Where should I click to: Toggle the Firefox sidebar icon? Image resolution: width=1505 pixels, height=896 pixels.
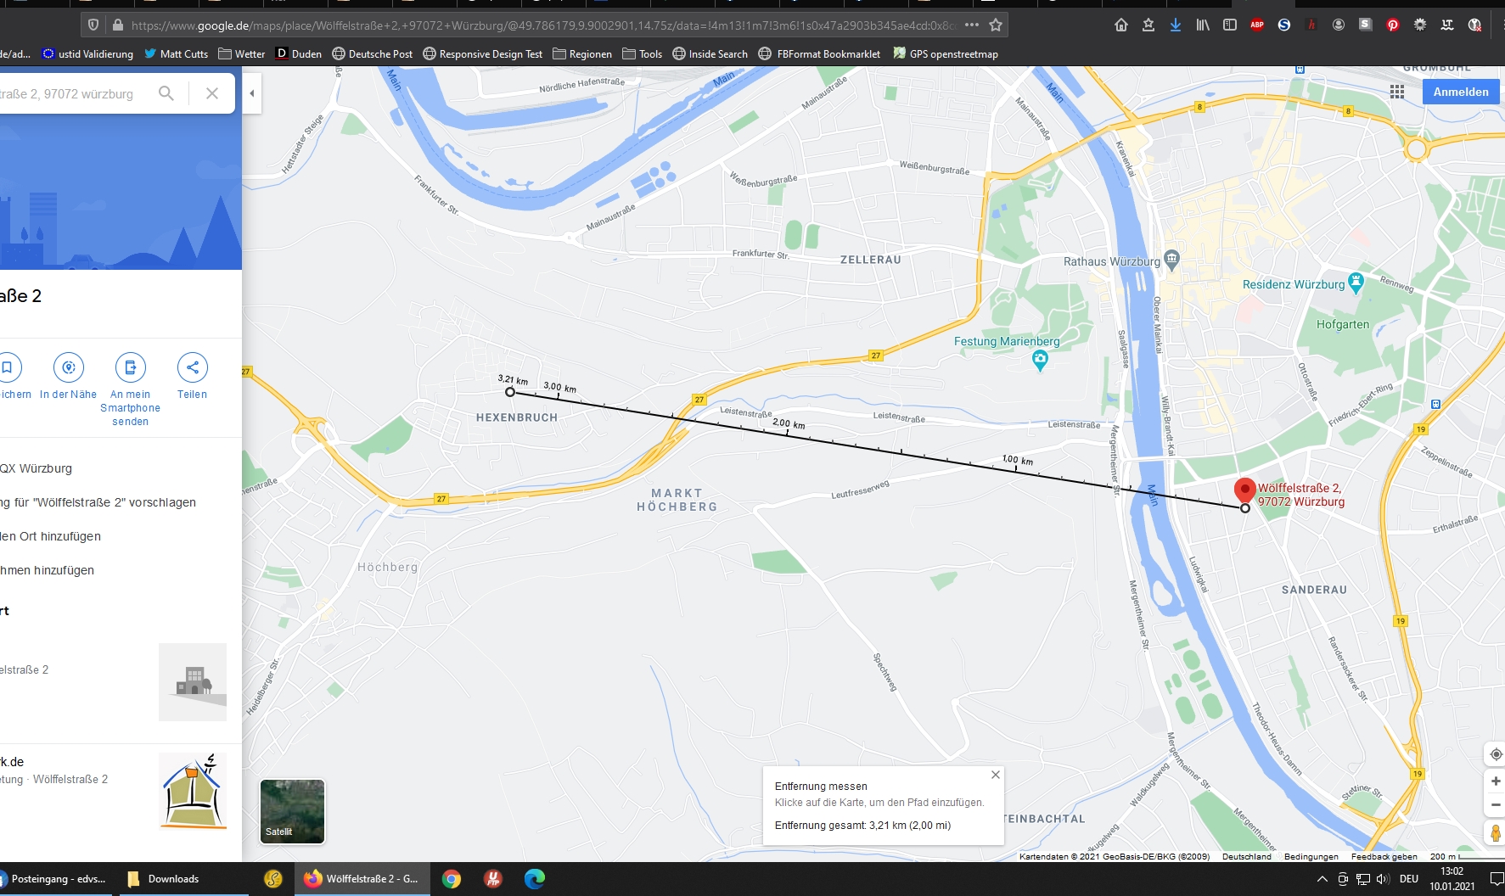tap(1230, 25)
